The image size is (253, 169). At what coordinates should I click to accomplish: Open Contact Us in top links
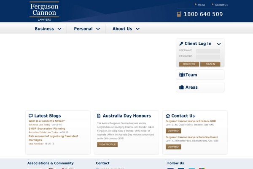click(x=221, y=5)
